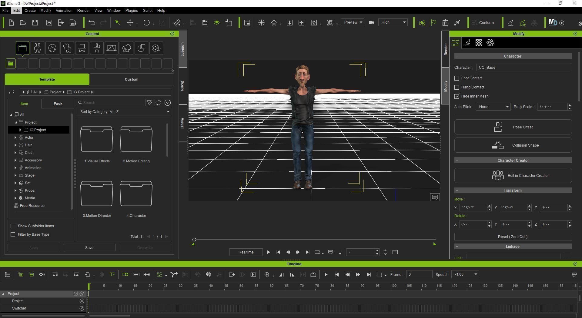Open the 4.Character folder
Image resolution: width=582 pixels, height=318 pixels.
(136, 194)
